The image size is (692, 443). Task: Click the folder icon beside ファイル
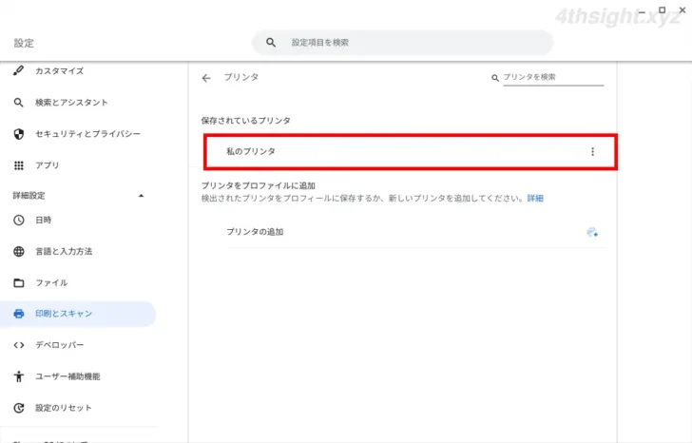pos(19,283)
